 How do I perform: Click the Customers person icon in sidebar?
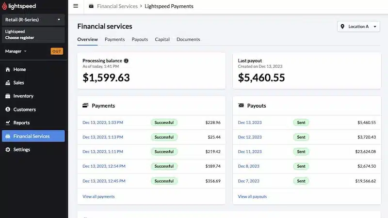click(8, 109)
